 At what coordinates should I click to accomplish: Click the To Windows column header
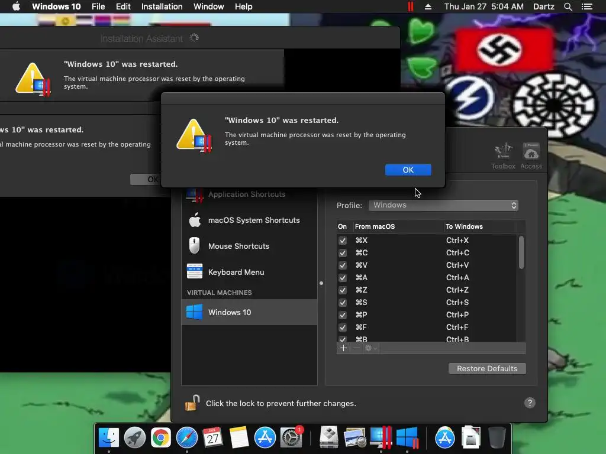[479, 226]
